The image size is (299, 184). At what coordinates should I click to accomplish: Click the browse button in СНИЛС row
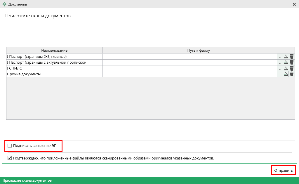pos(280,68)
